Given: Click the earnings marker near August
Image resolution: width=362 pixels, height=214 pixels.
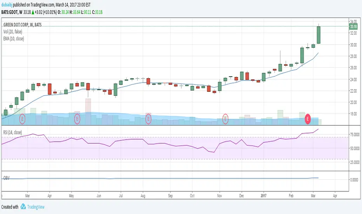Looking at the screenshot, I should pos(148,119).
